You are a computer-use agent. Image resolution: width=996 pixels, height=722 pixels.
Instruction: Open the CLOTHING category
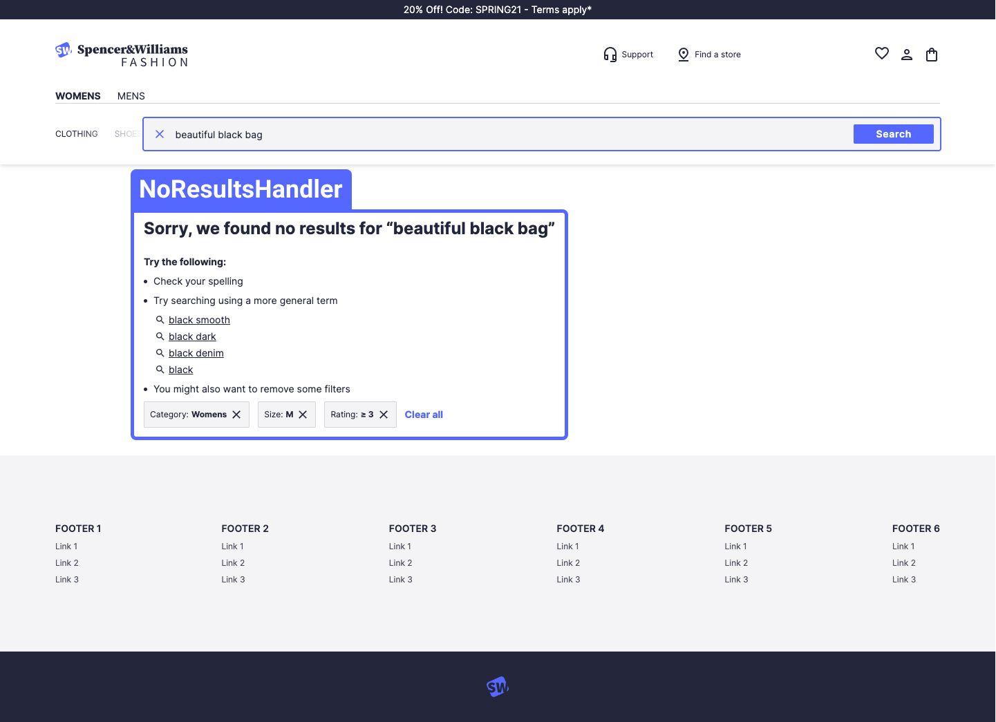[77, 134]
